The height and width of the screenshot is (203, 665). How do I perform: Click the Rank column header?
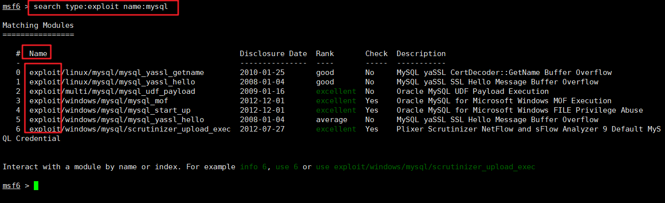click(325, 54)
